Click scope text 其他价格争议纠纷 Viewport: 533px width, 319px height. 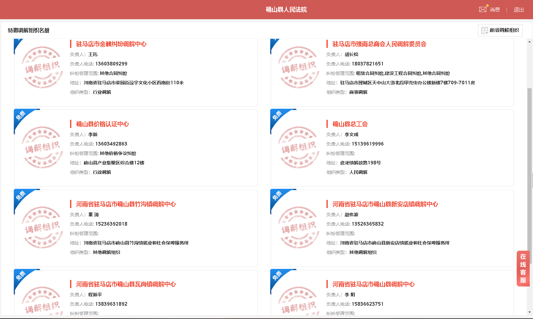[x=118, y=153]
